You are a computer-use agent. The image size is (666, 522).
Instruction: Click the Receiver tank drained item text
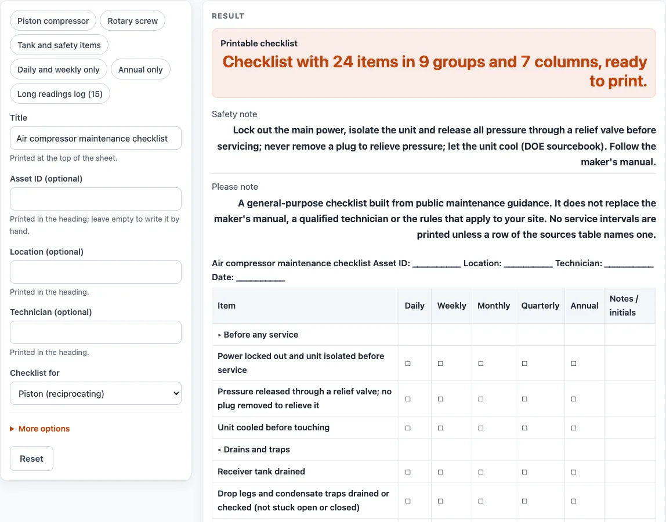coord(261,472)
